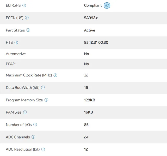Select the ECCN value 5A992.c
This screenshot has height=156, width=167.
tap(91, 18)
